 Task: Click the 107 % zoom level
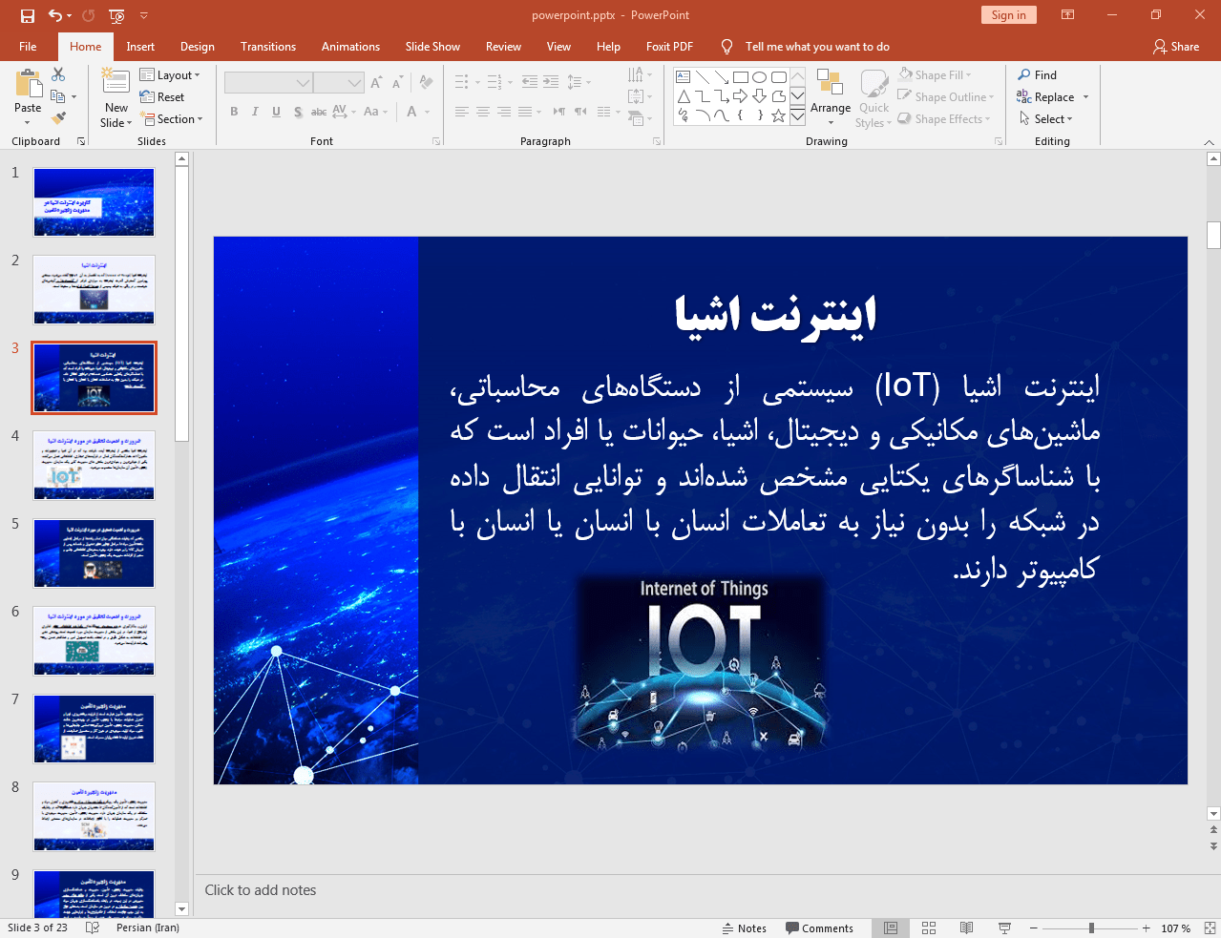click(x=1176, y=928)
